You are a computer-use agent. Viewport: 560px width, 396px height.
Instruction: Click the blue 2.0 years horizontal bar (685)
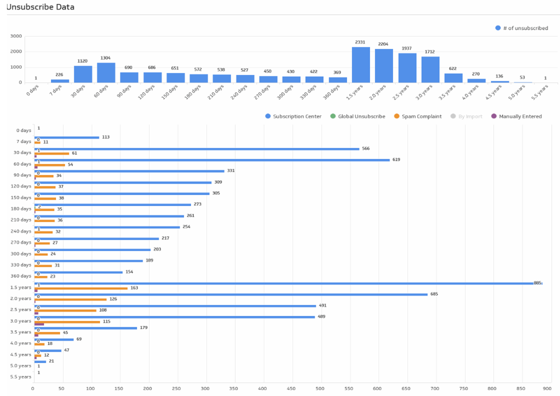click(x=231, y=294)
